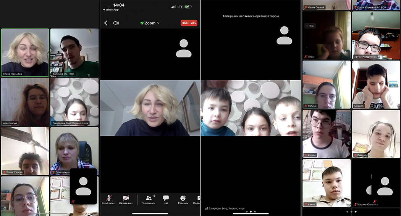401x216 pixels.
Task: Tap the self-view avatar placeholder in the second screen
Action: (184, 48)
